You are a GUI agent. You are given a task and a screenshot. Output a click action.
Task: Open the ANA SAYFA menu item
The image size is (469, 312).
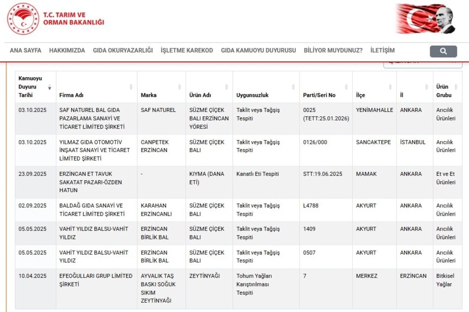pos(26,51)
